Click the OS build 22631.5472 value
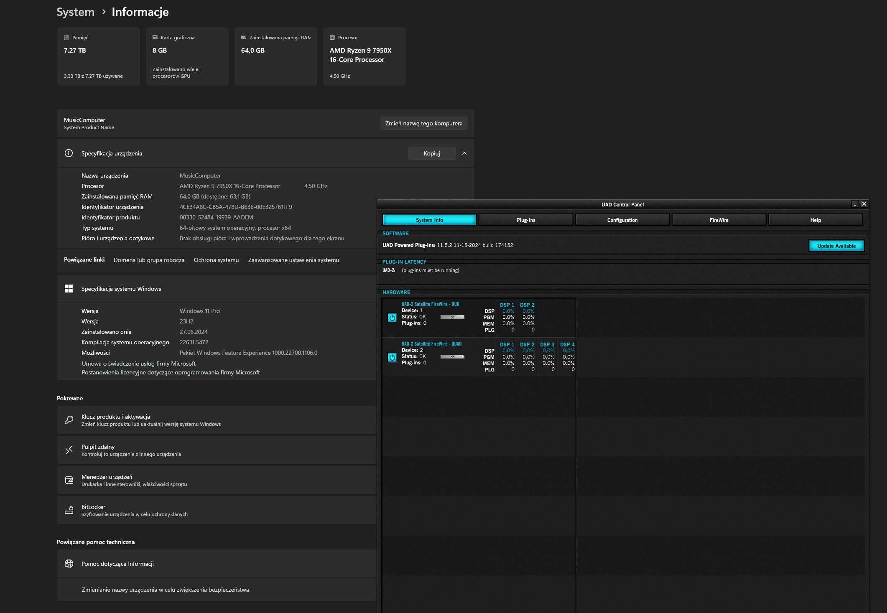Viewport: 887px width, 613px height. pos(194,342)
